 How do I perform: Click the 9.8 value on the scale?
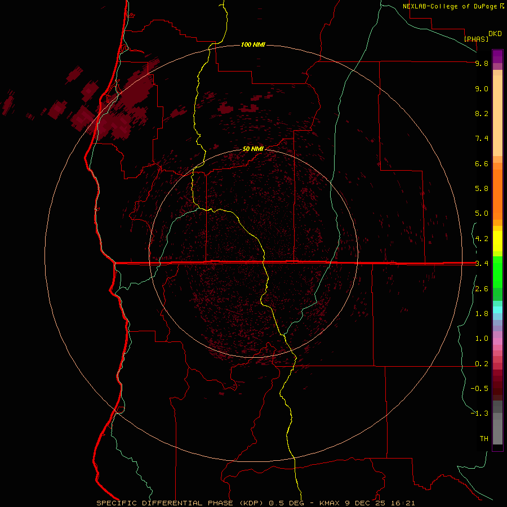pyautogui.click(x=482, y=63)
